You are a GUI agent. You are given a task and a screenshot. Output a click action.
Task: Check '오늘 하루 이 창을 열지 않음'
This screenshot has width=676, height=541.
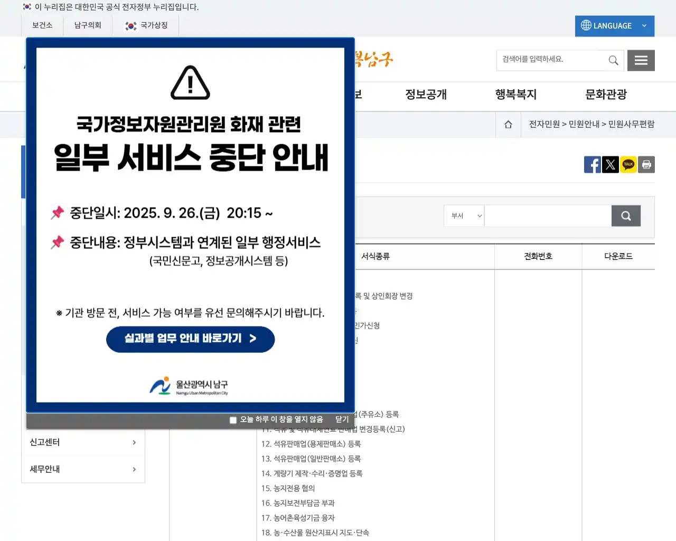tap(233, 420)
